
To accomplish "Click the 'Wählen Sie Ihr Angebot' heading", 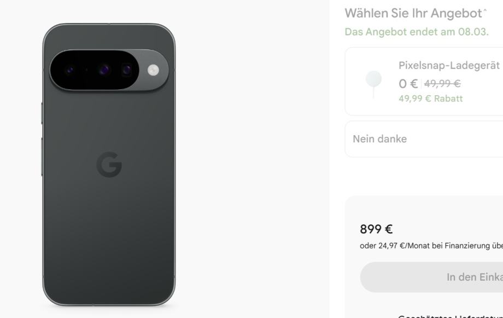I will [x=413, y=13].
